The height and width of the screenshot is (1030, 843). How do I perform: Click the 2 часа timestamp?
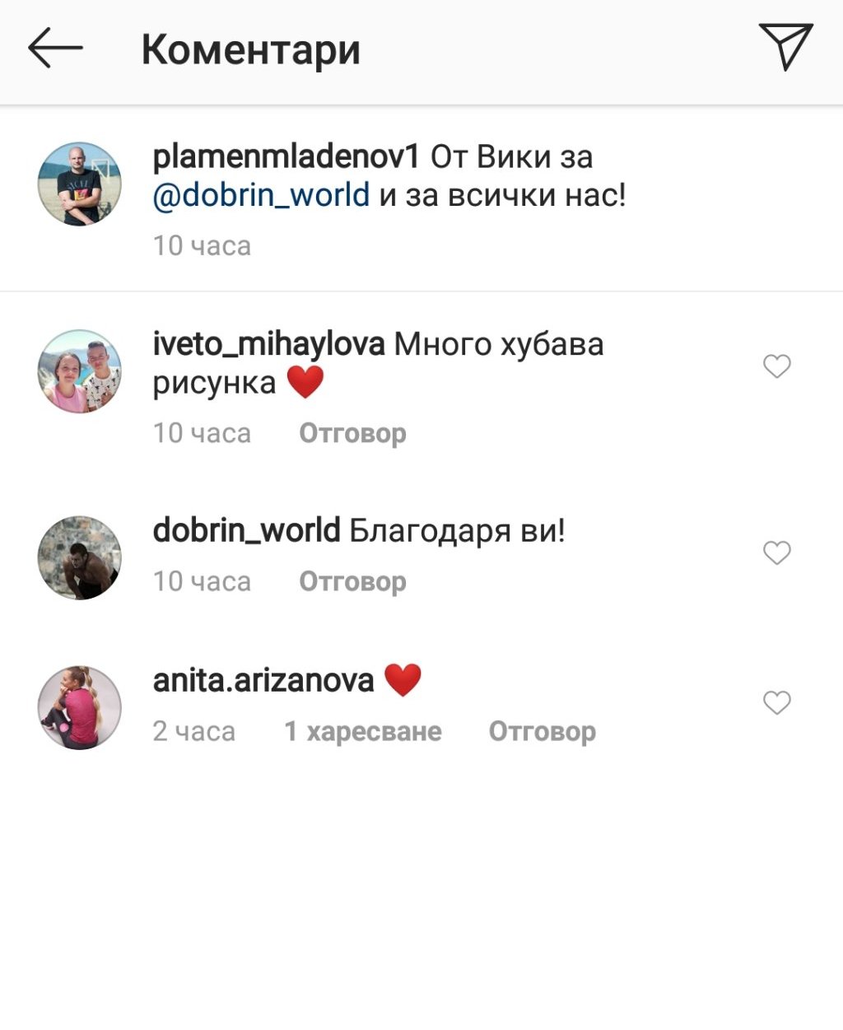(x=193, y=731)
